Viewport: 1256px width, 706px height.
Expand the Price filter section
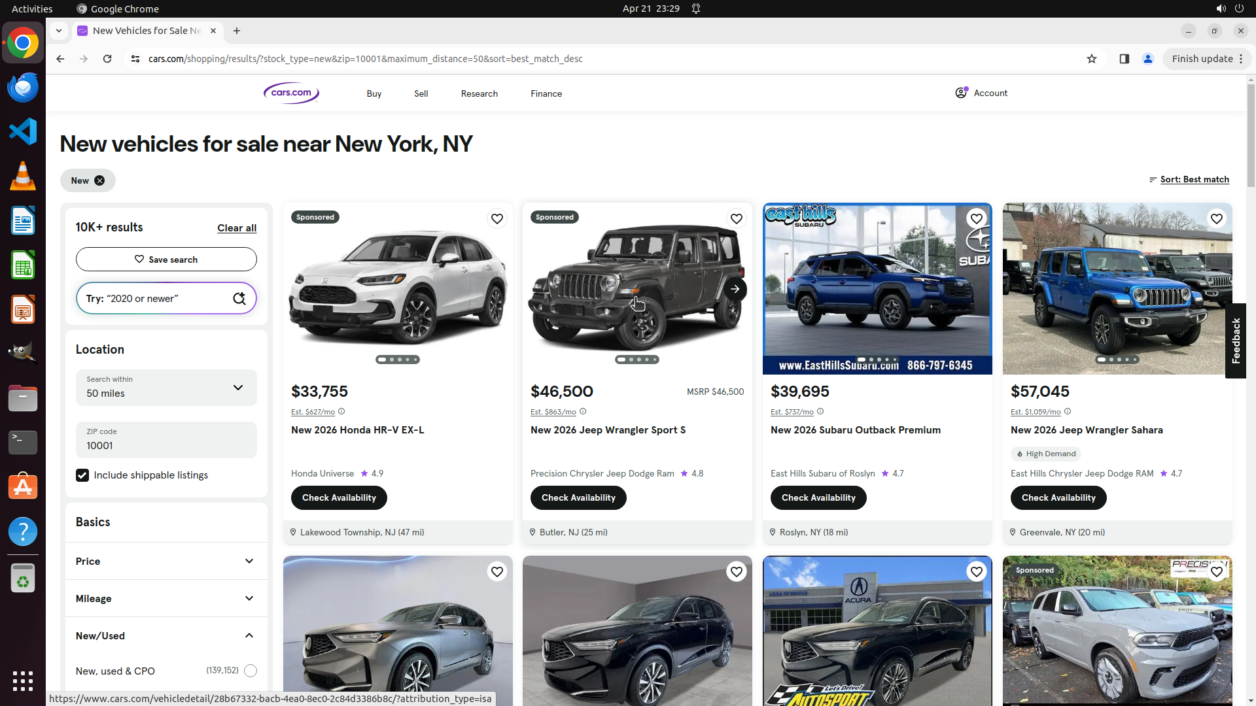coord(166,562)
